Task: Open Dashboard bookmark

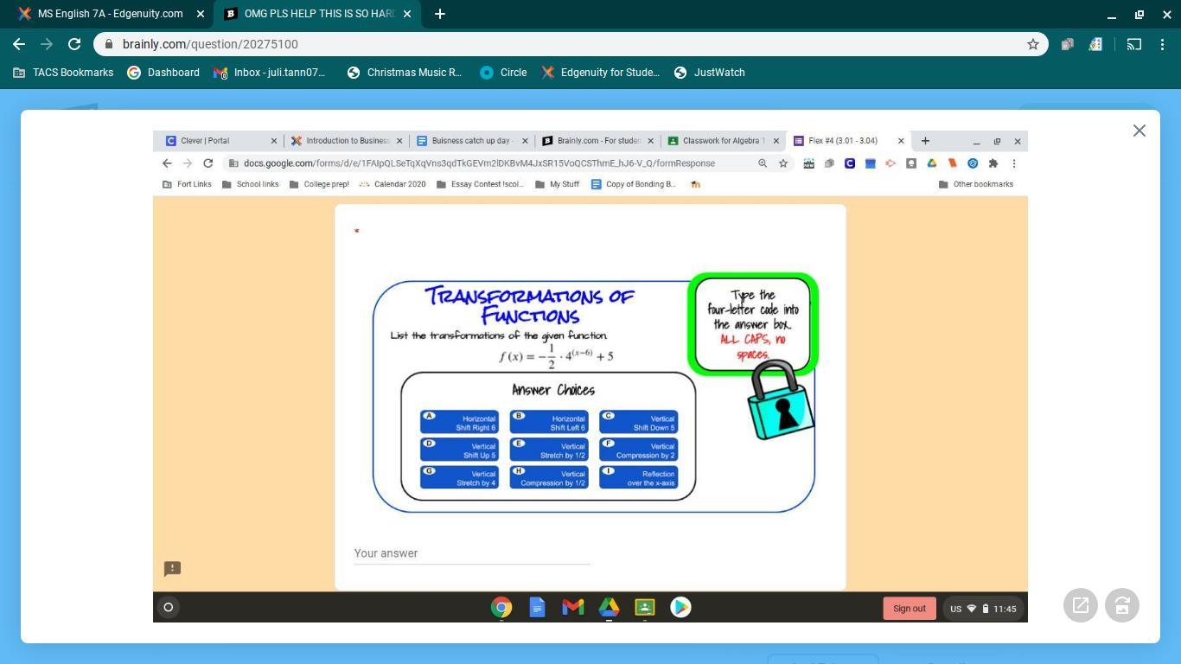Action: (x=163, y=73)
